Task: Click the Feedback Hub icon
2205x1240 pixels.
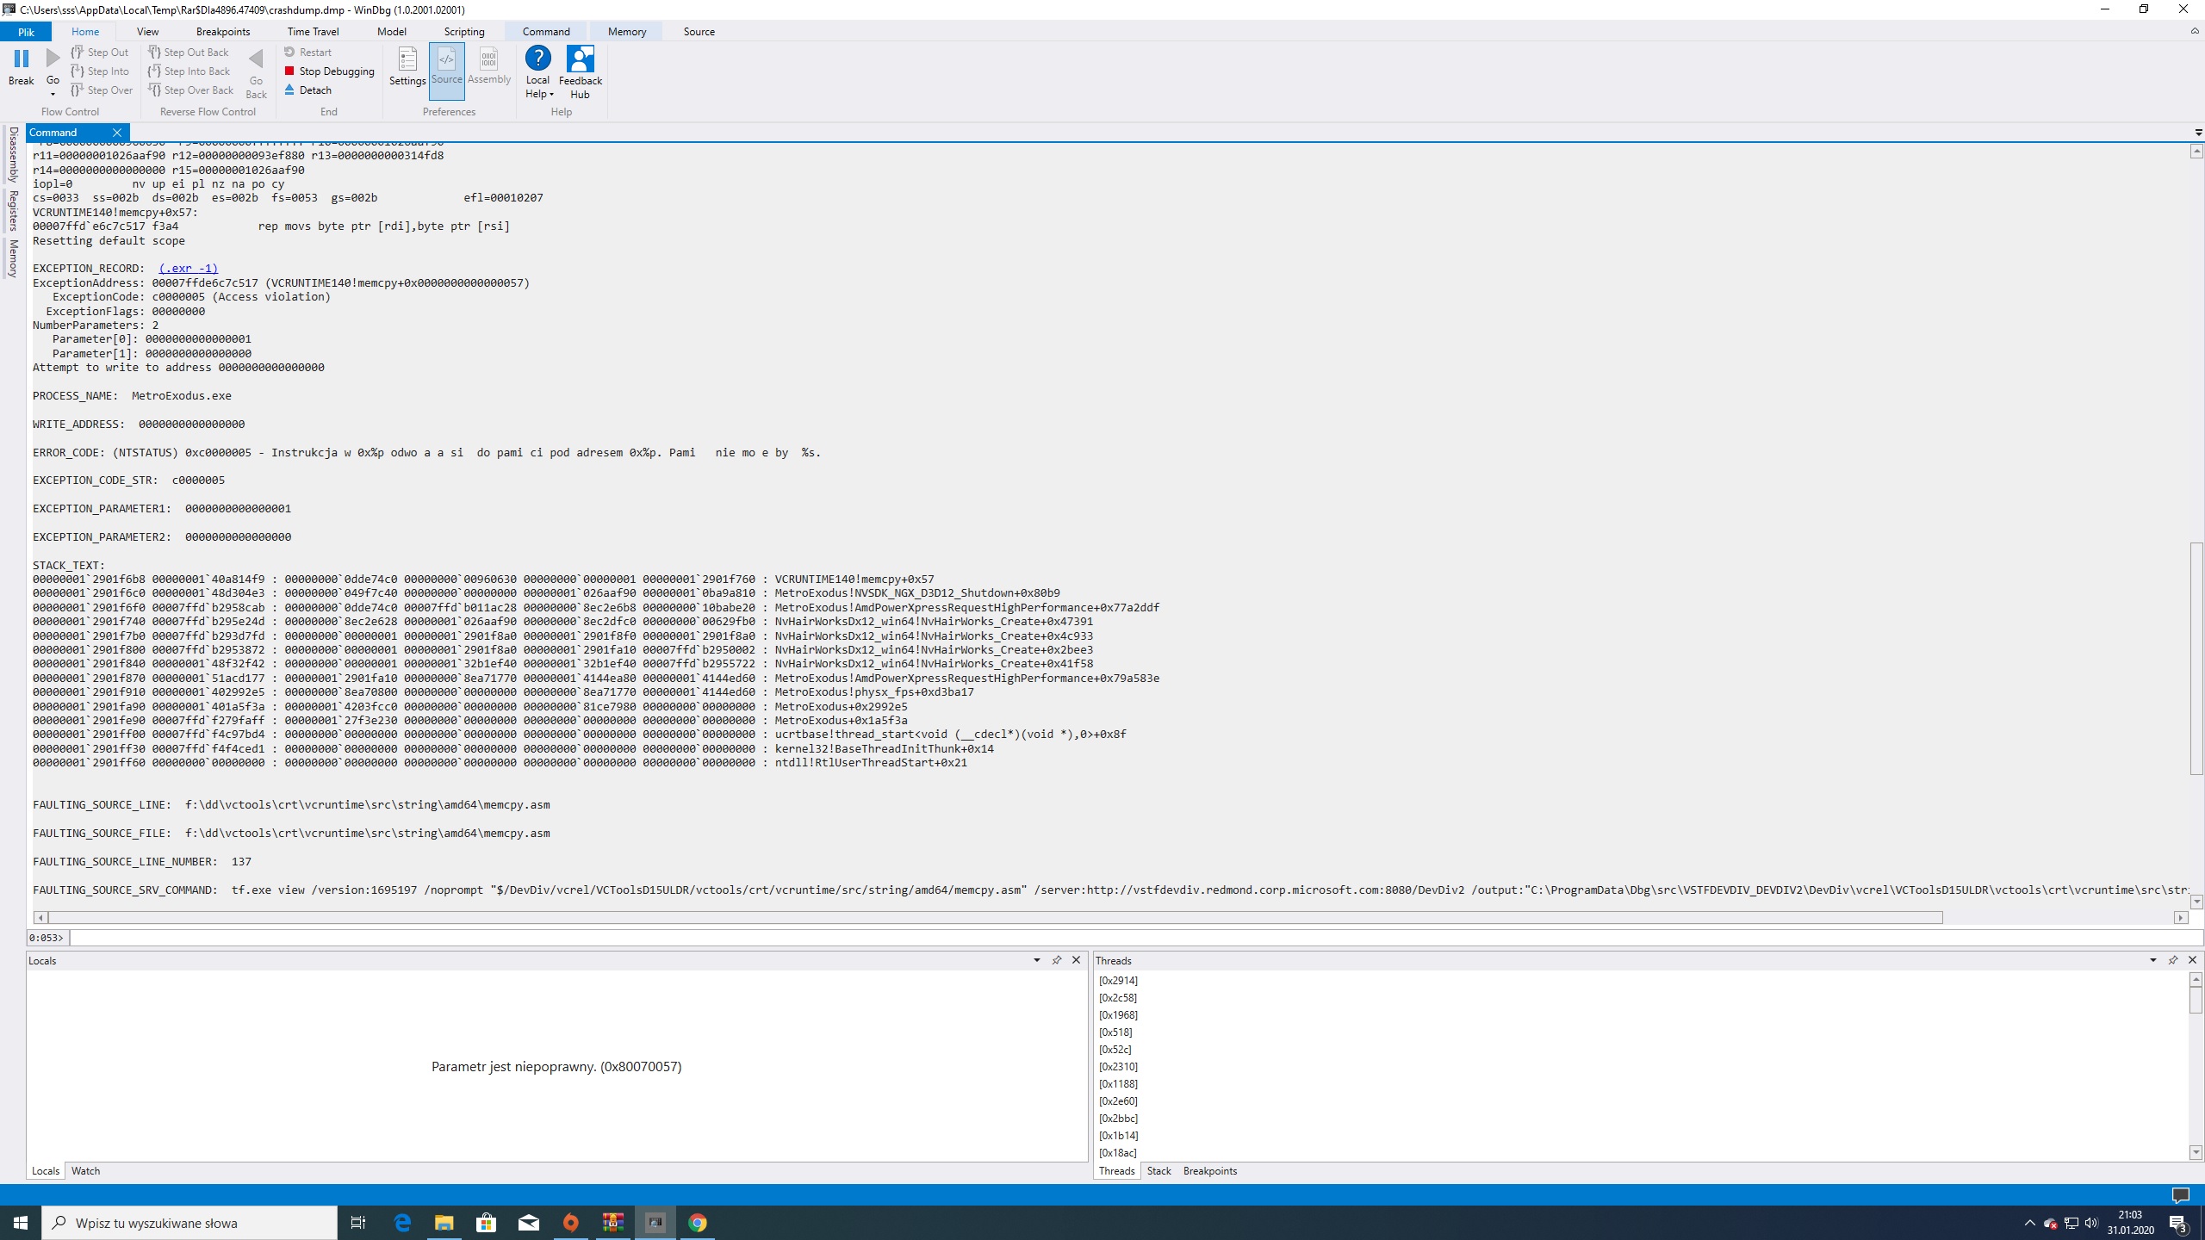Action: (x=580, y=60)
